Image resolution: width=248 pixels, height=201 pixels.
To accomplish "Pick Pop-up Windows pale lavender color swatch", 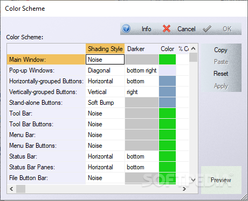I will pos(168,70).
